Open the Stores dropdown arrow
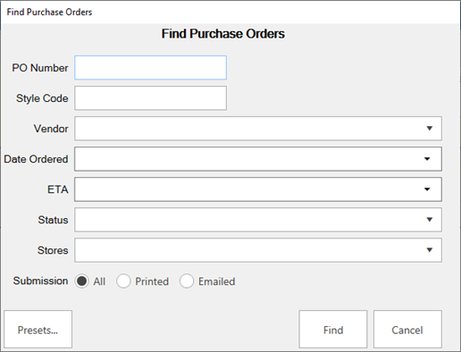The image size is (461, 352). click(x=429, y=250)
